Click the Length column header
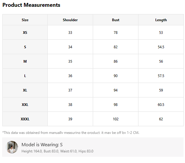 pyautogui.click(x=161, y=20)
